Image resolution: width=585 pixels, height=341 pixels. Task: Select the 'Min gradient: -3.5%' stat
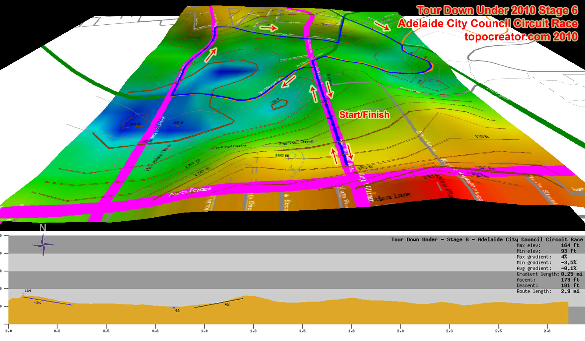click(546, 263)
